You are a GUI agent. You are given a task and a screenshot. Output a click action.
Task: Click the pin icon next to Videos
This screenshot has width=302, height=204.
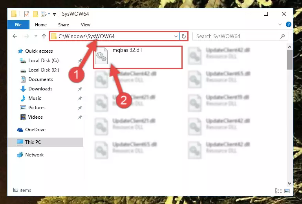pos(80,117)
